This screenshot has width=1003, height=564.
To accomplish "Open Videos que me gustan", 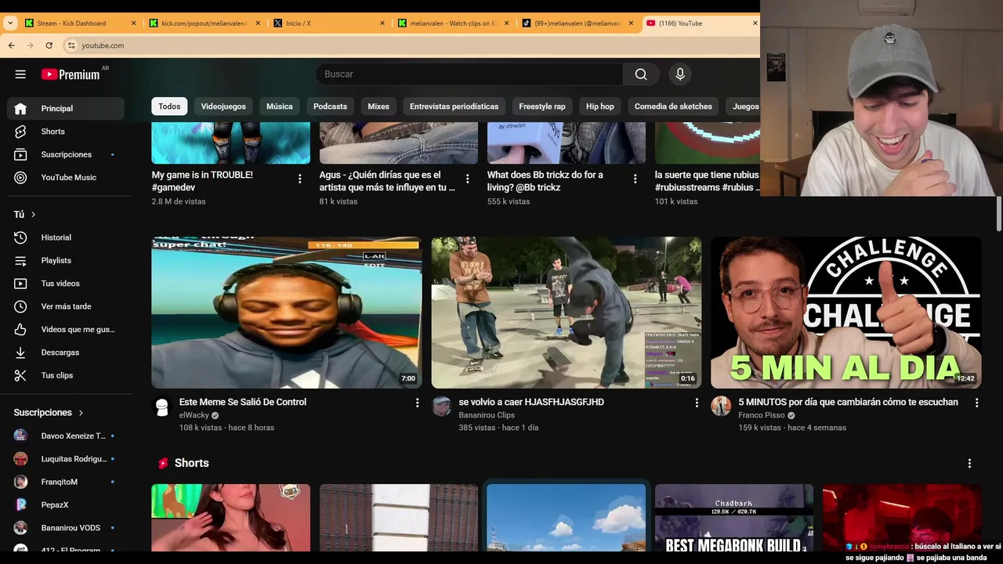I will point(65,329).
